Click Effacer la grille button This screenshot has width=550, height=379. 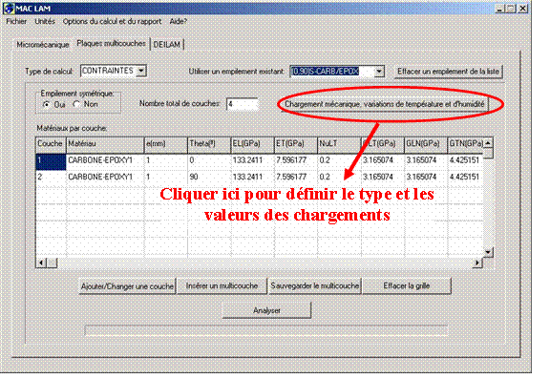click(406, 286)
